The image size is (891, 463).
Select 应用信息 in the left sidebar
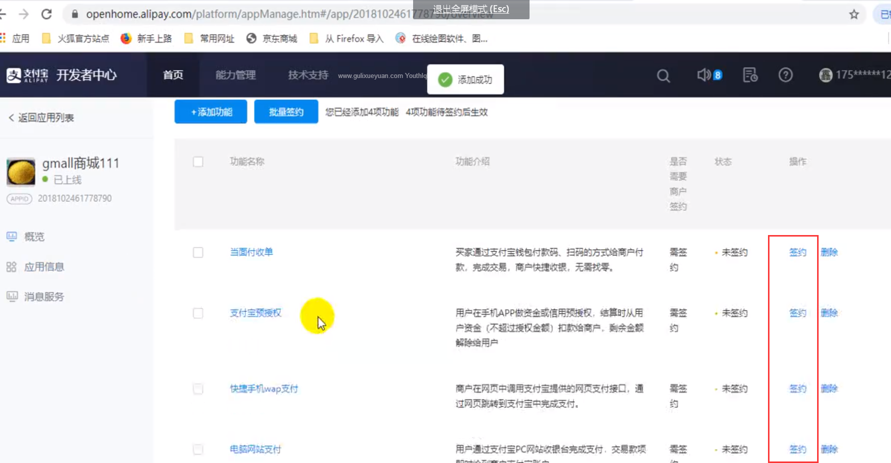click(44, 267)
